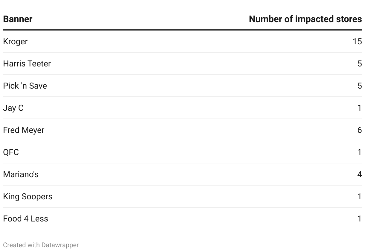365x252 pixels.
Task: Select the Mariano's row label
Action: pyautogui.click(x=21, y=174)
